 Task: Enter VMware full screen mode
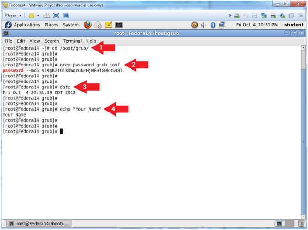click(56, 15)
